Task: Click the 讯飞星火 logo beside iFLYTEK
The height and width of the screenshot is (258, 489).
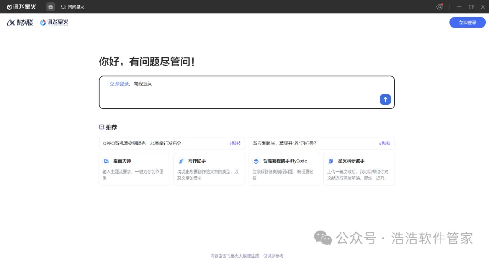Action: tap(54, 23)
